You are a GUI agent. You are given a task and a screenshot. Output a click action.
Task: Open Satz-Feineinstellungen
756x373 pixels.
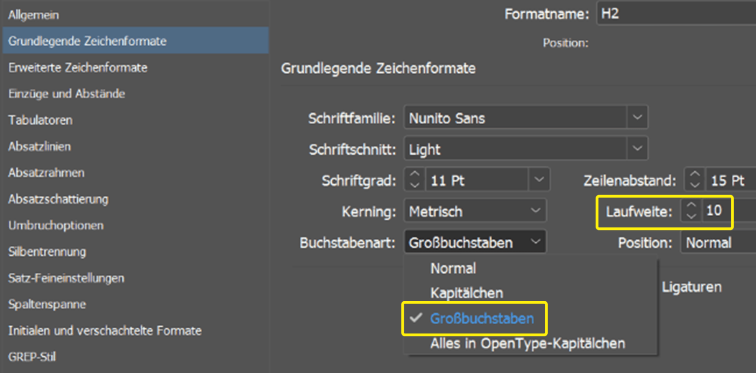click(x=66, y=278)
